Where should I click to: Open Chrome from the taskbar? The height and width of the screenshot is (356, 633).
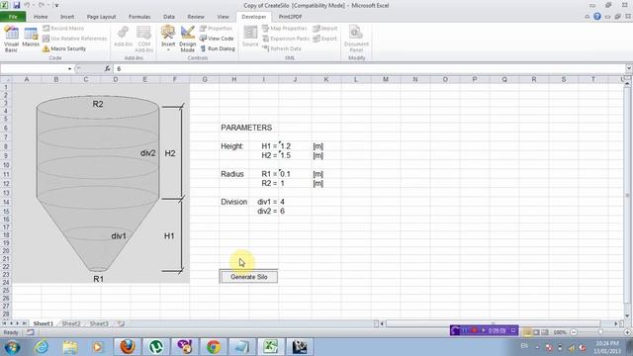click(214, 347)
